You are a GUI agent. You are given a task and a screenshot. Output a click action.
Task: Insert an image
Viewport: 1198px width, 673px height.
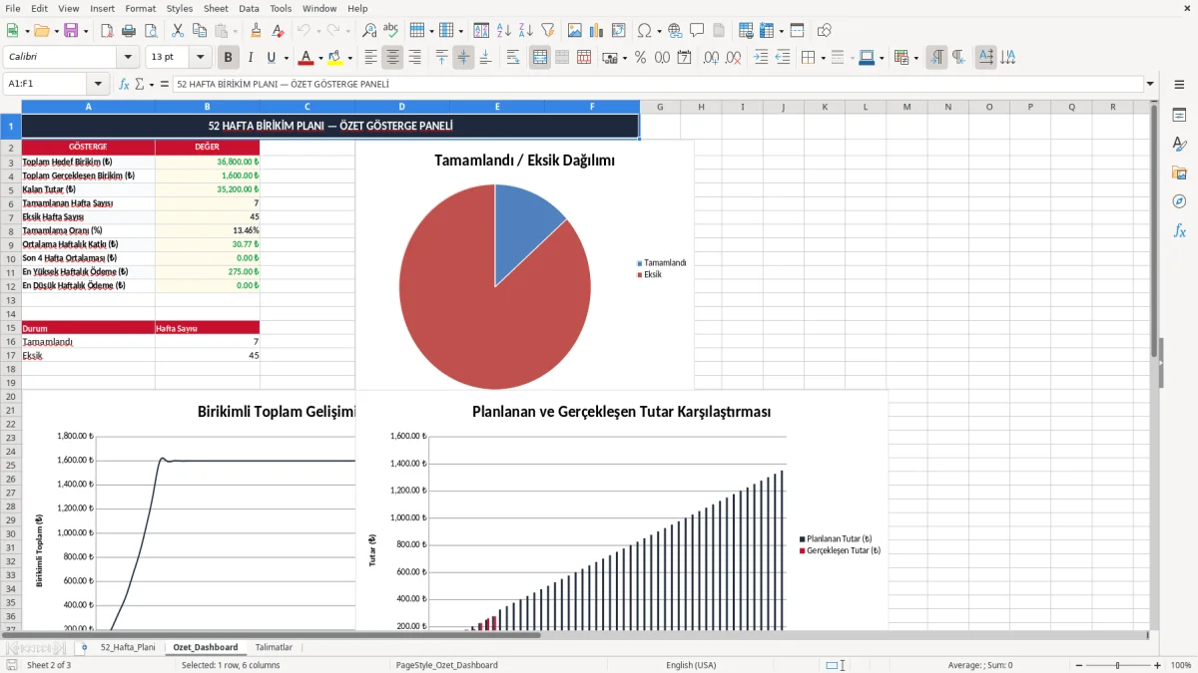point(575,31)
